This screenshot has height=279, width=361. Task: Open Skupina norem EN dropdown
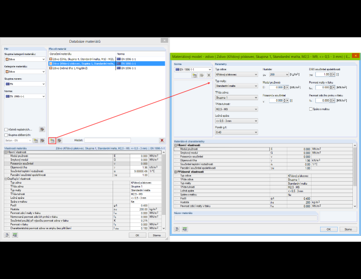[25, 84]
